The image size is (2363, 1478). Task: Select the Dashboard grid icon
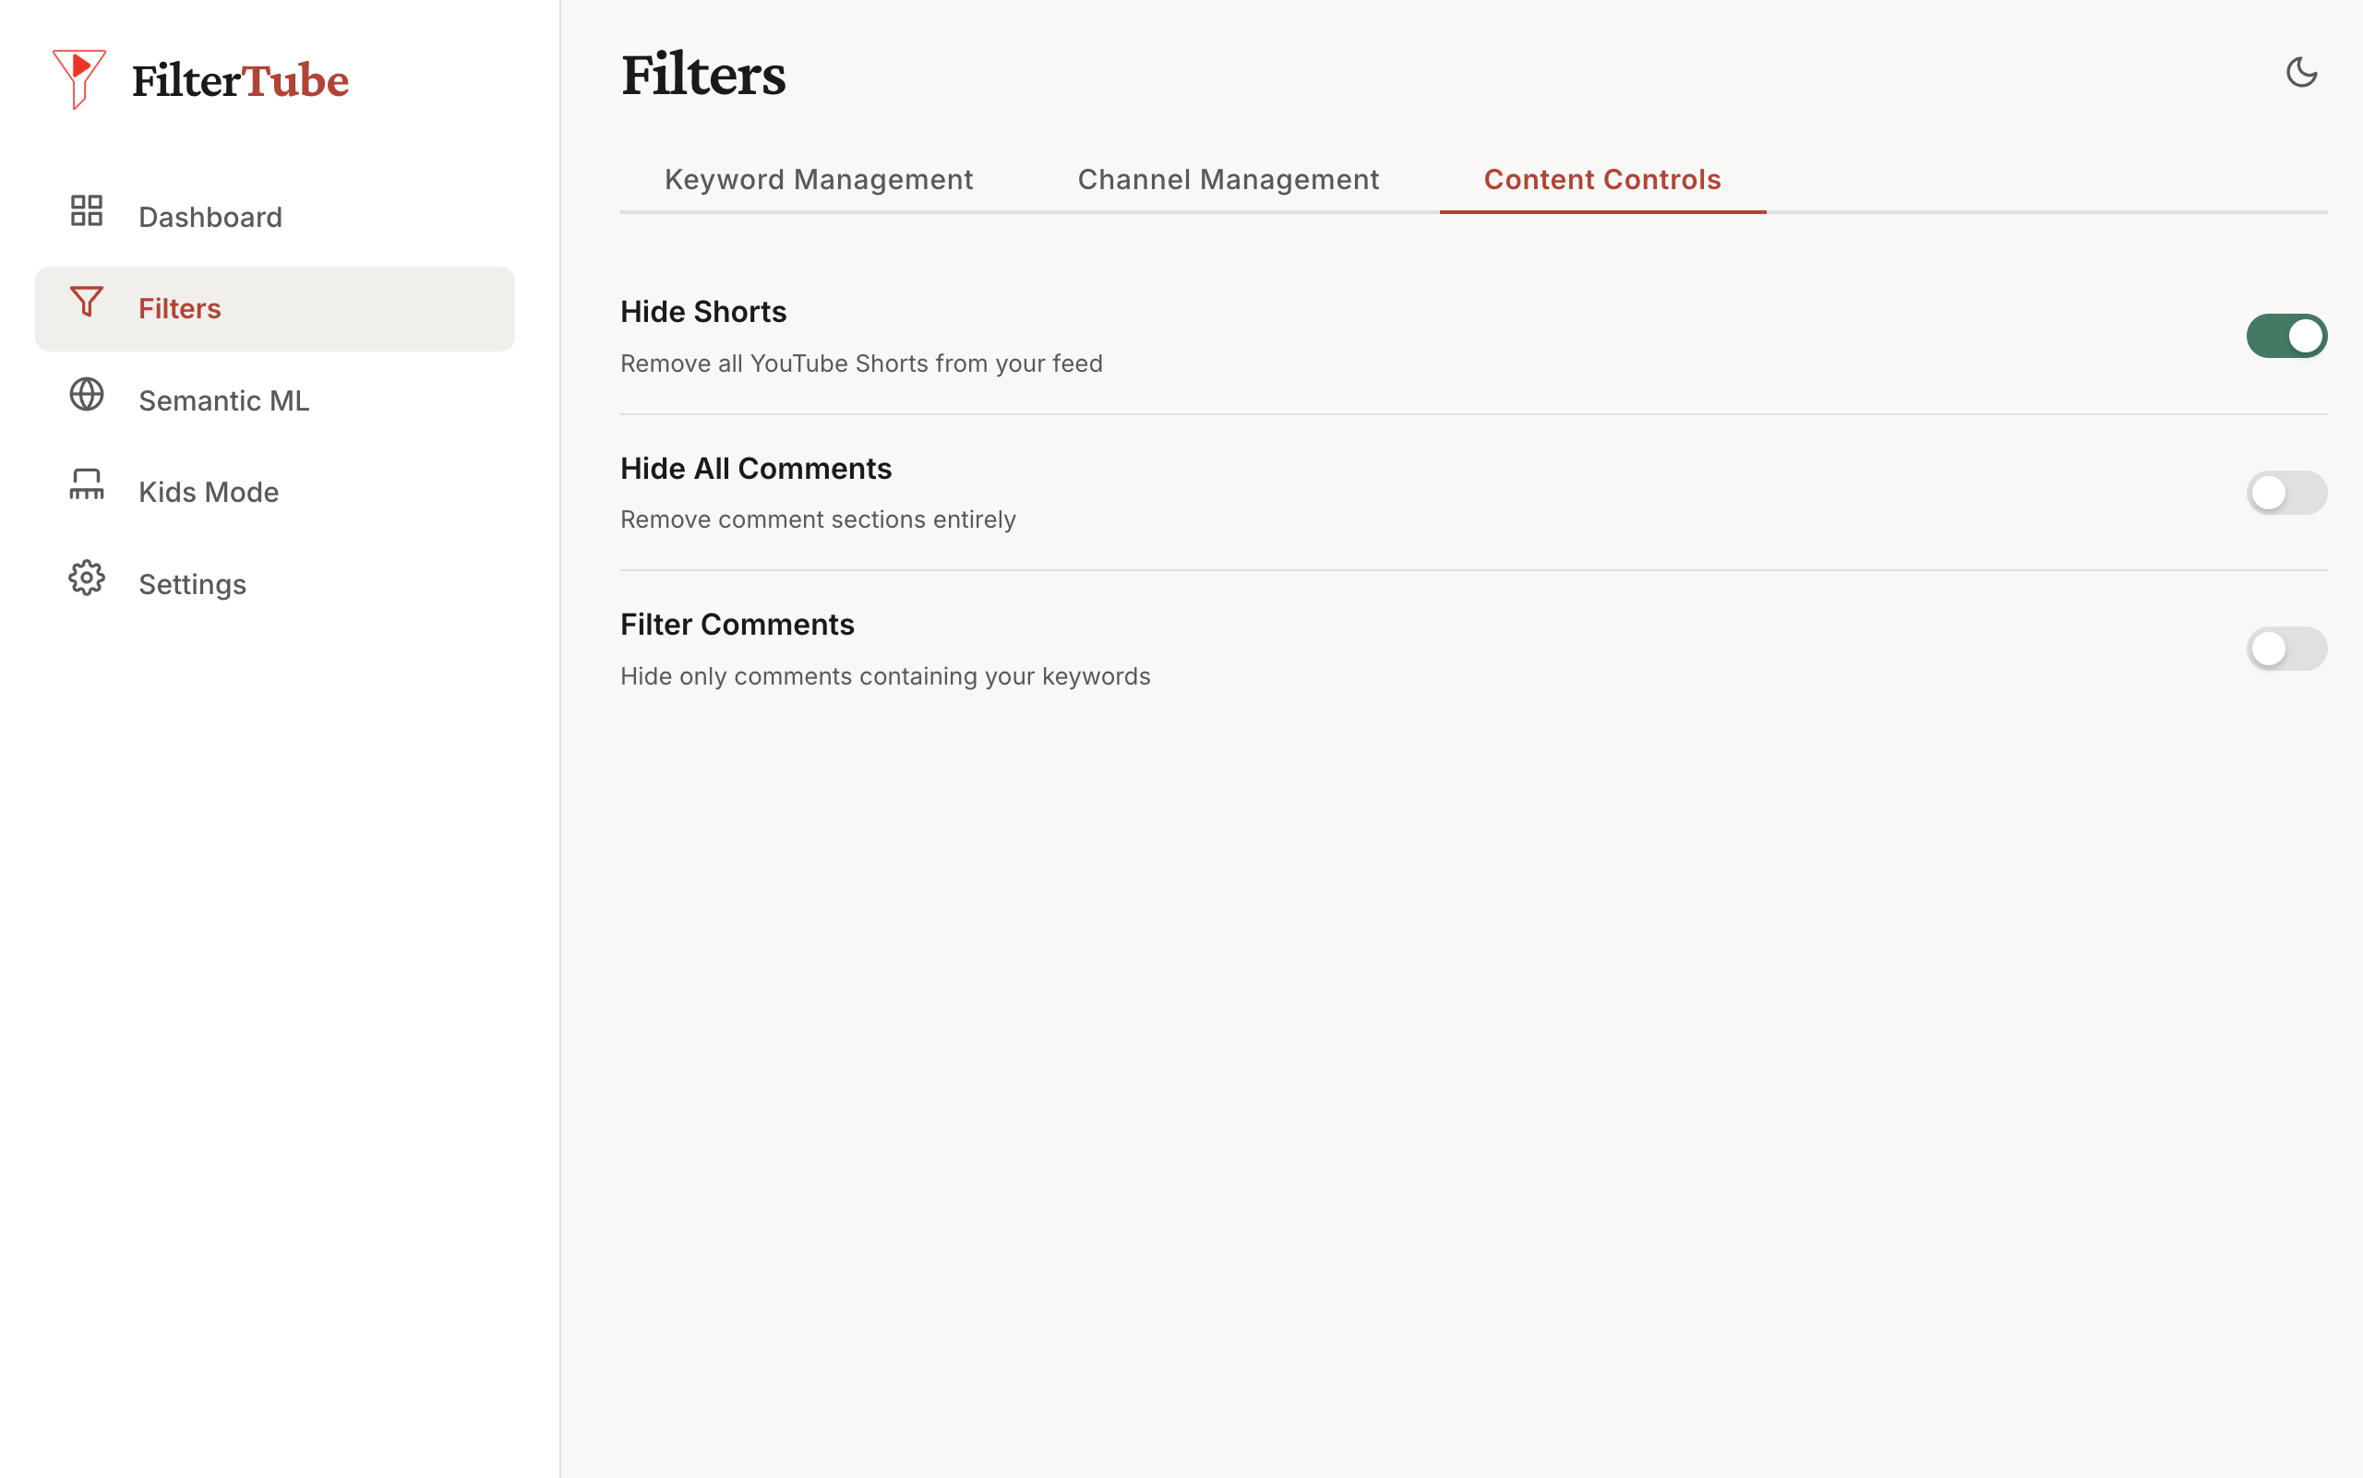87,211
